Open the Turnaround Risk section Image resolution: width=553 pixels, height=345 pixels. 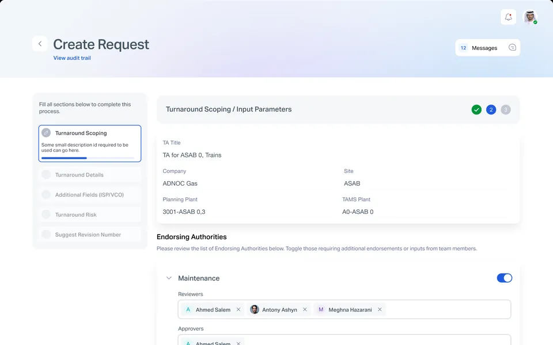[90, 214]
